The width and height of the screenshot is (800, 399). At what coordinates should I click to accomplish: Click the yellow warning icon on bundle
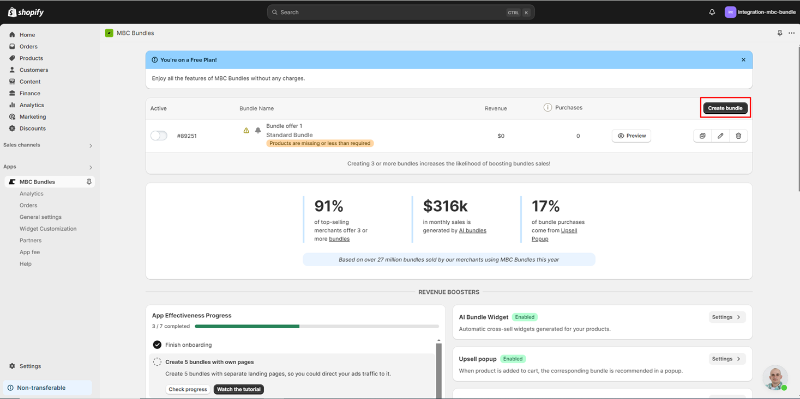pyautogui.click(x=246, y=131)
